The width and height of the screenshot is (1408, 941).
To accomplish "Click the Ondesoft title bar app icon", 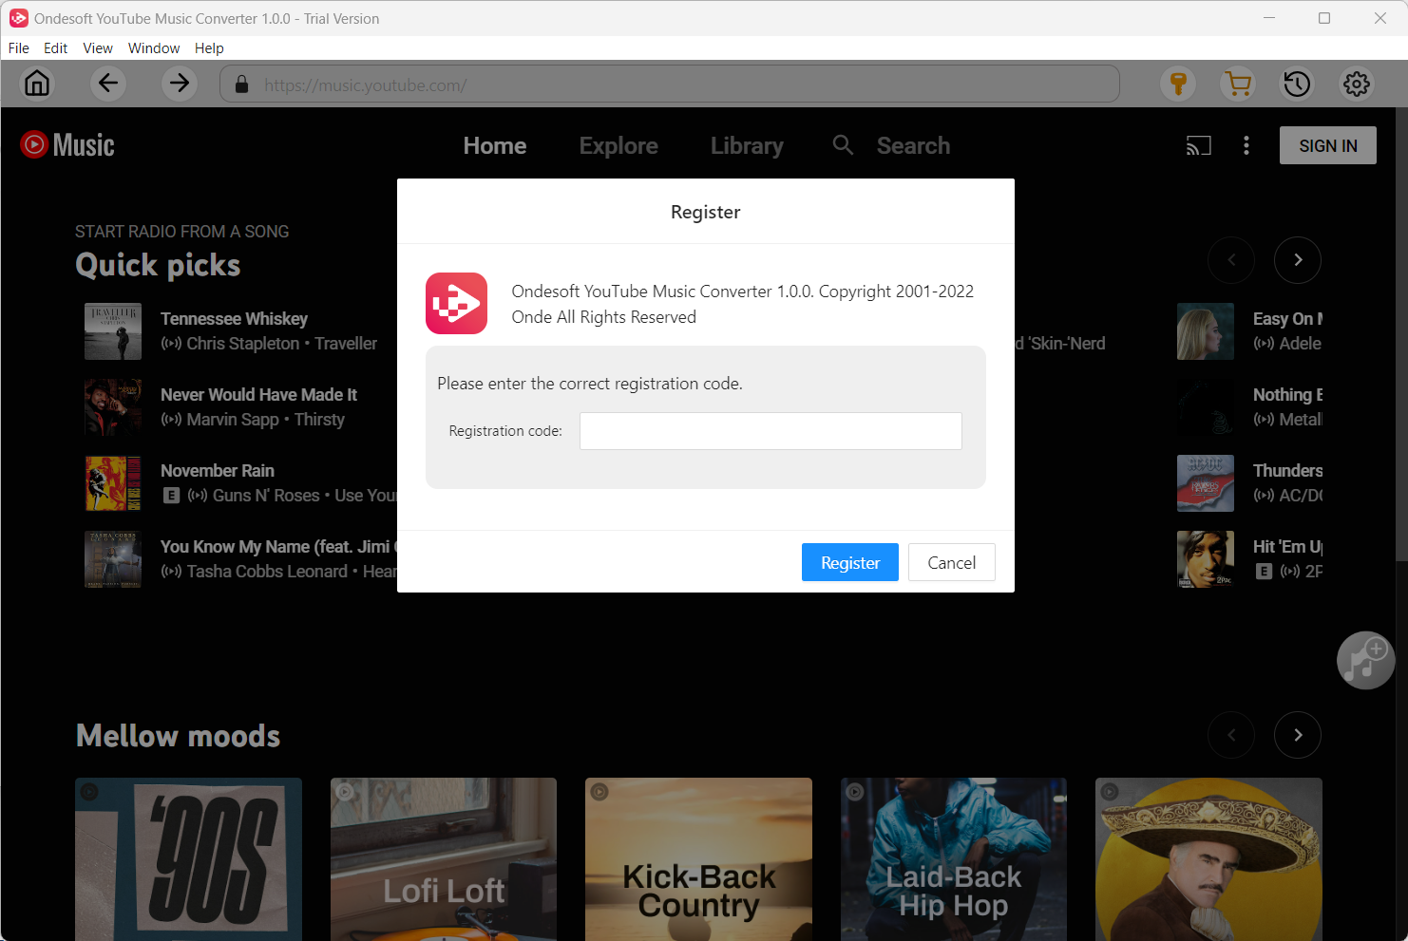I will 18,18.
